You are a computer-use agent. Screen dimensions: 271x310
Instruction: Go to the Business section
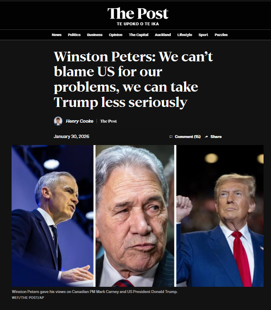[x=95, y=35]
